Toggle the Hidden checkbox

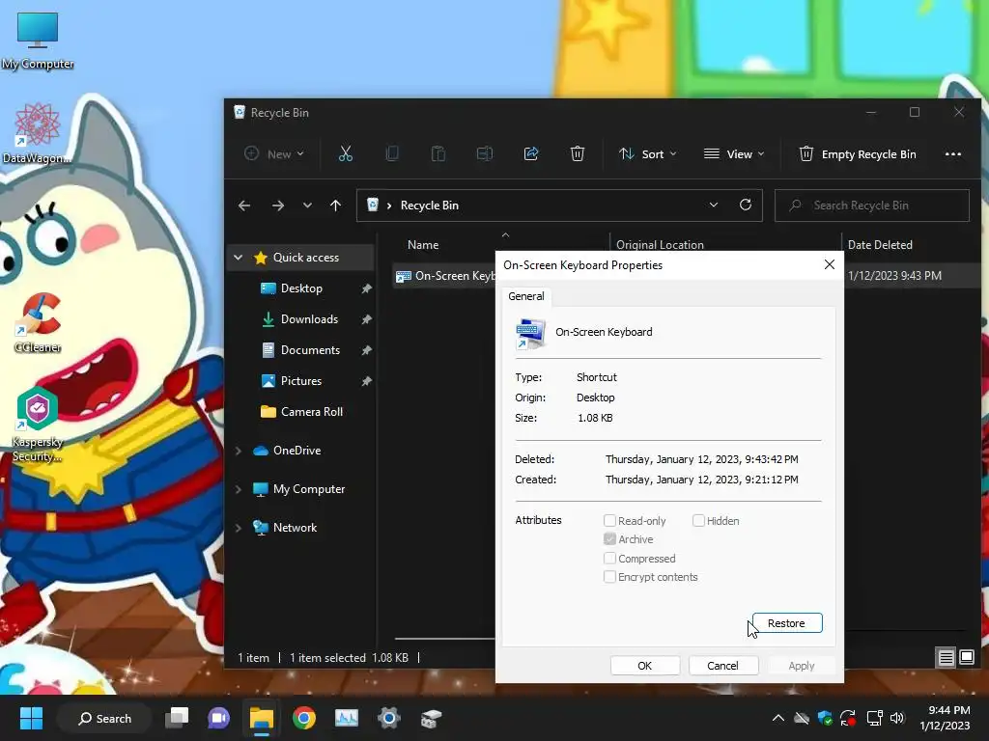tap(698, 520)
